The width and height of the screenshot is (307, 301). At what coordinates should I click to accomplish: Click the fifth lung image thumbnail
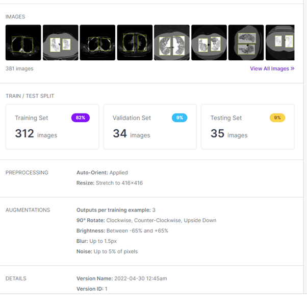tap(172, 43)
